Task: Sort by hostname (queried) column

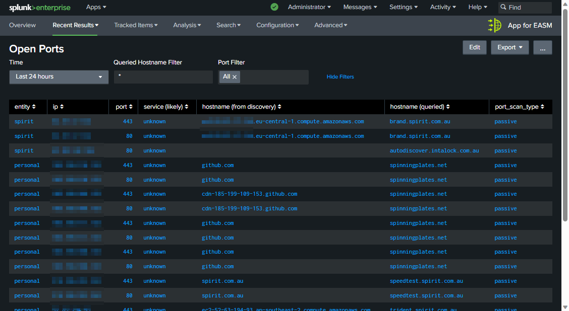Action: pos(420,107)
